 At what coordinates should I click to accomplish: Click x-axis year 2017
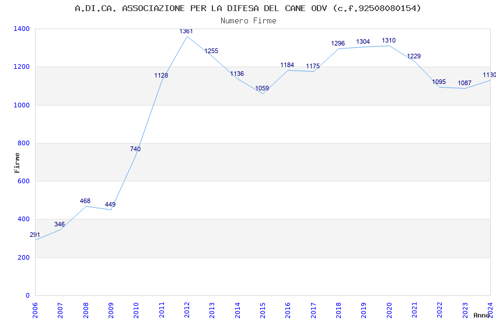pyautogui.click(x=313, y=310)
